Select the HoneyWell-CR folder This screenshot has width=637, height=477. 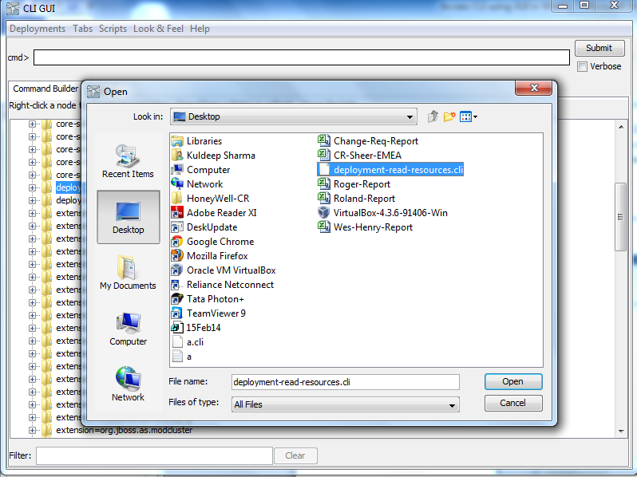pos(210,199)
